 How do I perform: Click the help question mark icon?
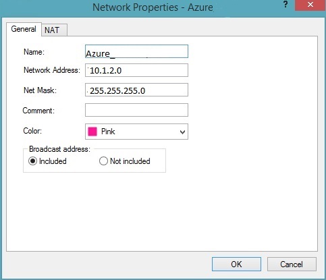click(286, 4)
